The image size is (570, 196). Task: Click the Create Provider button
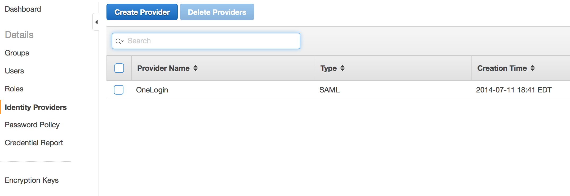click(142, 12)
